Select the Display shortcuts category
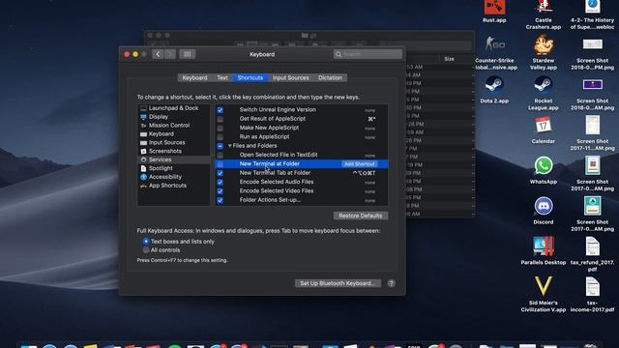This screenshot has height=348, width=619. (159, 117)
